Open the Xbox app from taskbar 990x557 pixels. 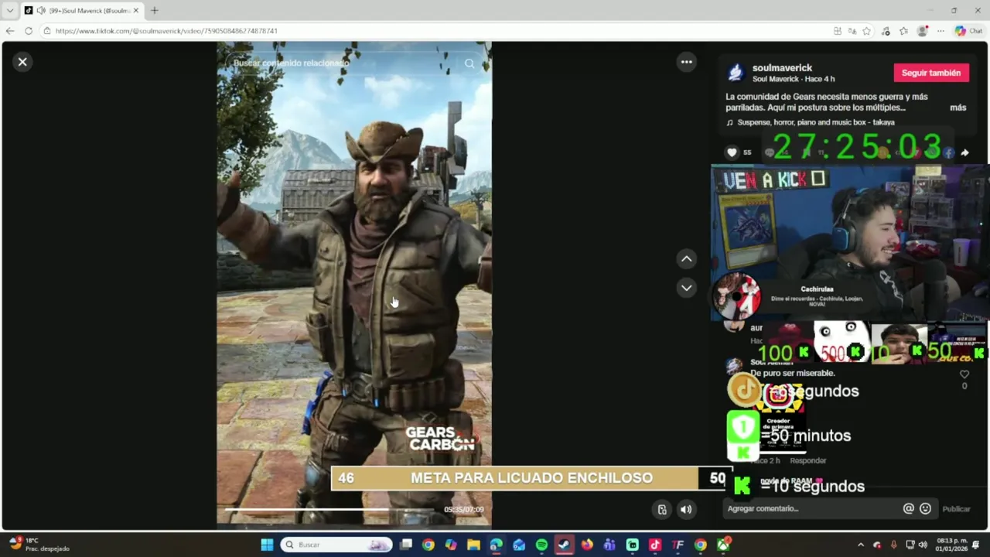point(723,545)
